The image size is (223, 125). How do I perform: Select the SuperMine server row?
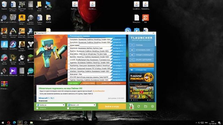97,62
